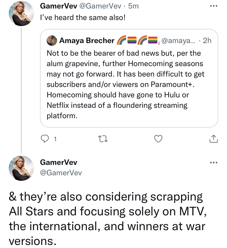Tap the share upload icon
This screenshot has width=227, height=248.
[x=214, y=139]
